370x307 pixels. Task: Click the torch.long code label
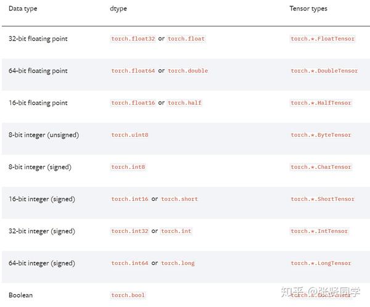pyautogui.click(x=178, y=263)
